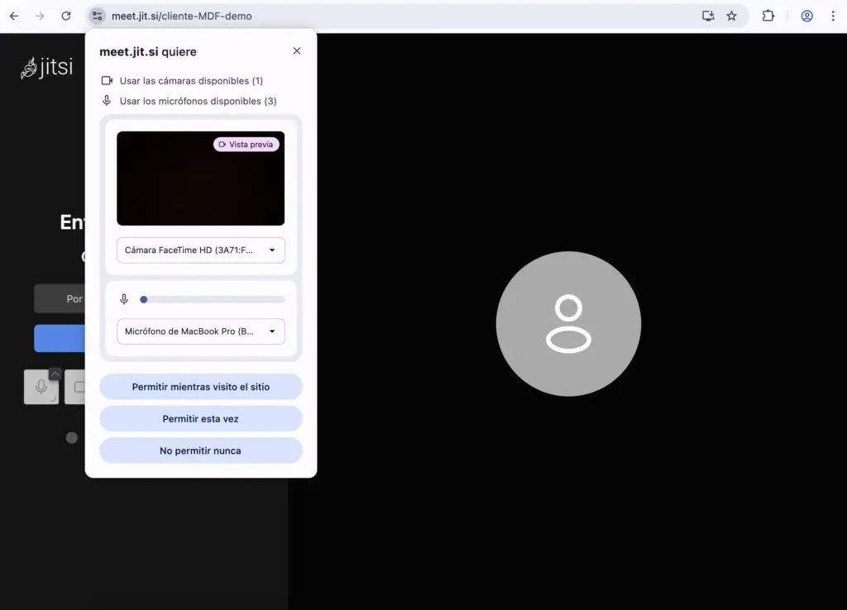847x610 pixels.
Task: Expand audio settings arrow above microphone button
Action: point(55,374)
